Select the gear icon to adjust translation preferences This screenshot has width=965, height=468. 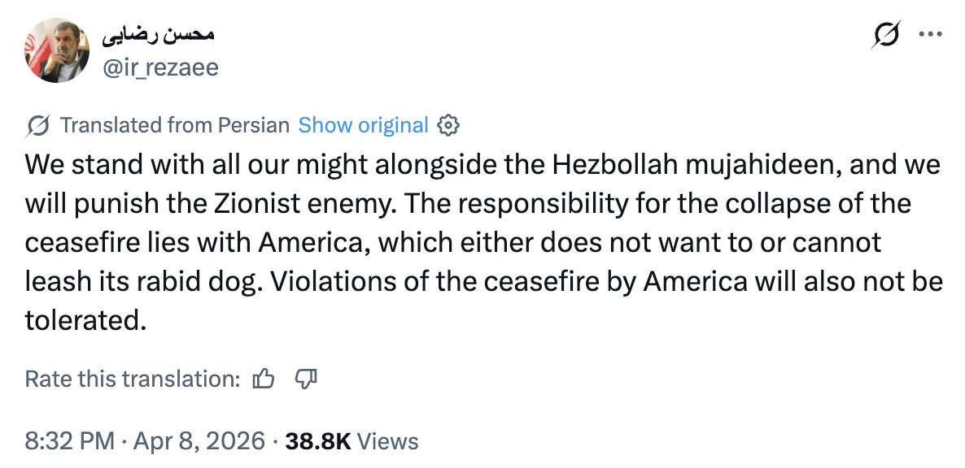[448, 124]
